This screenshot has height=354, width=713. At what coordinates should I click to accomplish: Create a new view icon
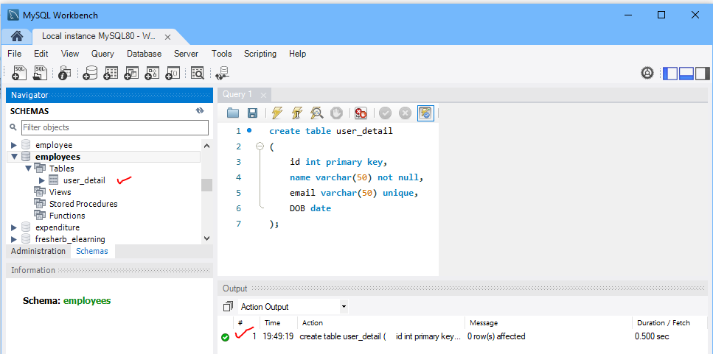131,73
